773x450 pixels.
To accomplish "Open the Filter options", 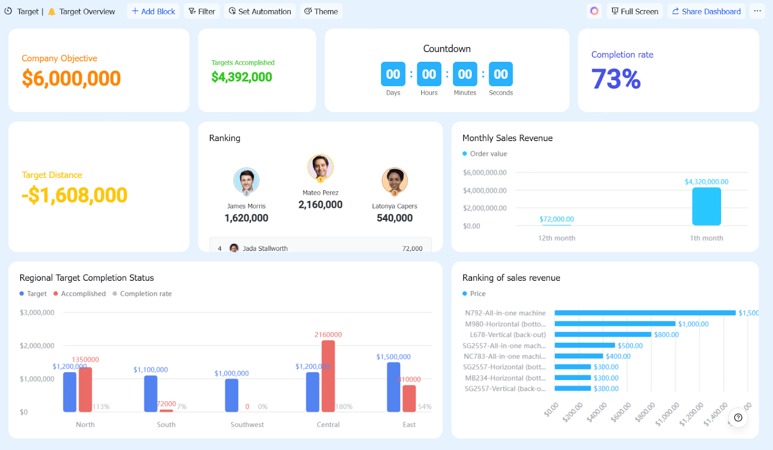I will tap(202, 11).
